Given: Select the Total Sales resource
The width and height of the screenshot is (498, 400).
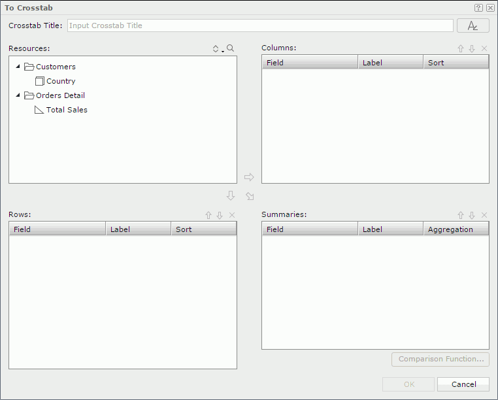Looking at the screenshot, I should coord(67,110).
